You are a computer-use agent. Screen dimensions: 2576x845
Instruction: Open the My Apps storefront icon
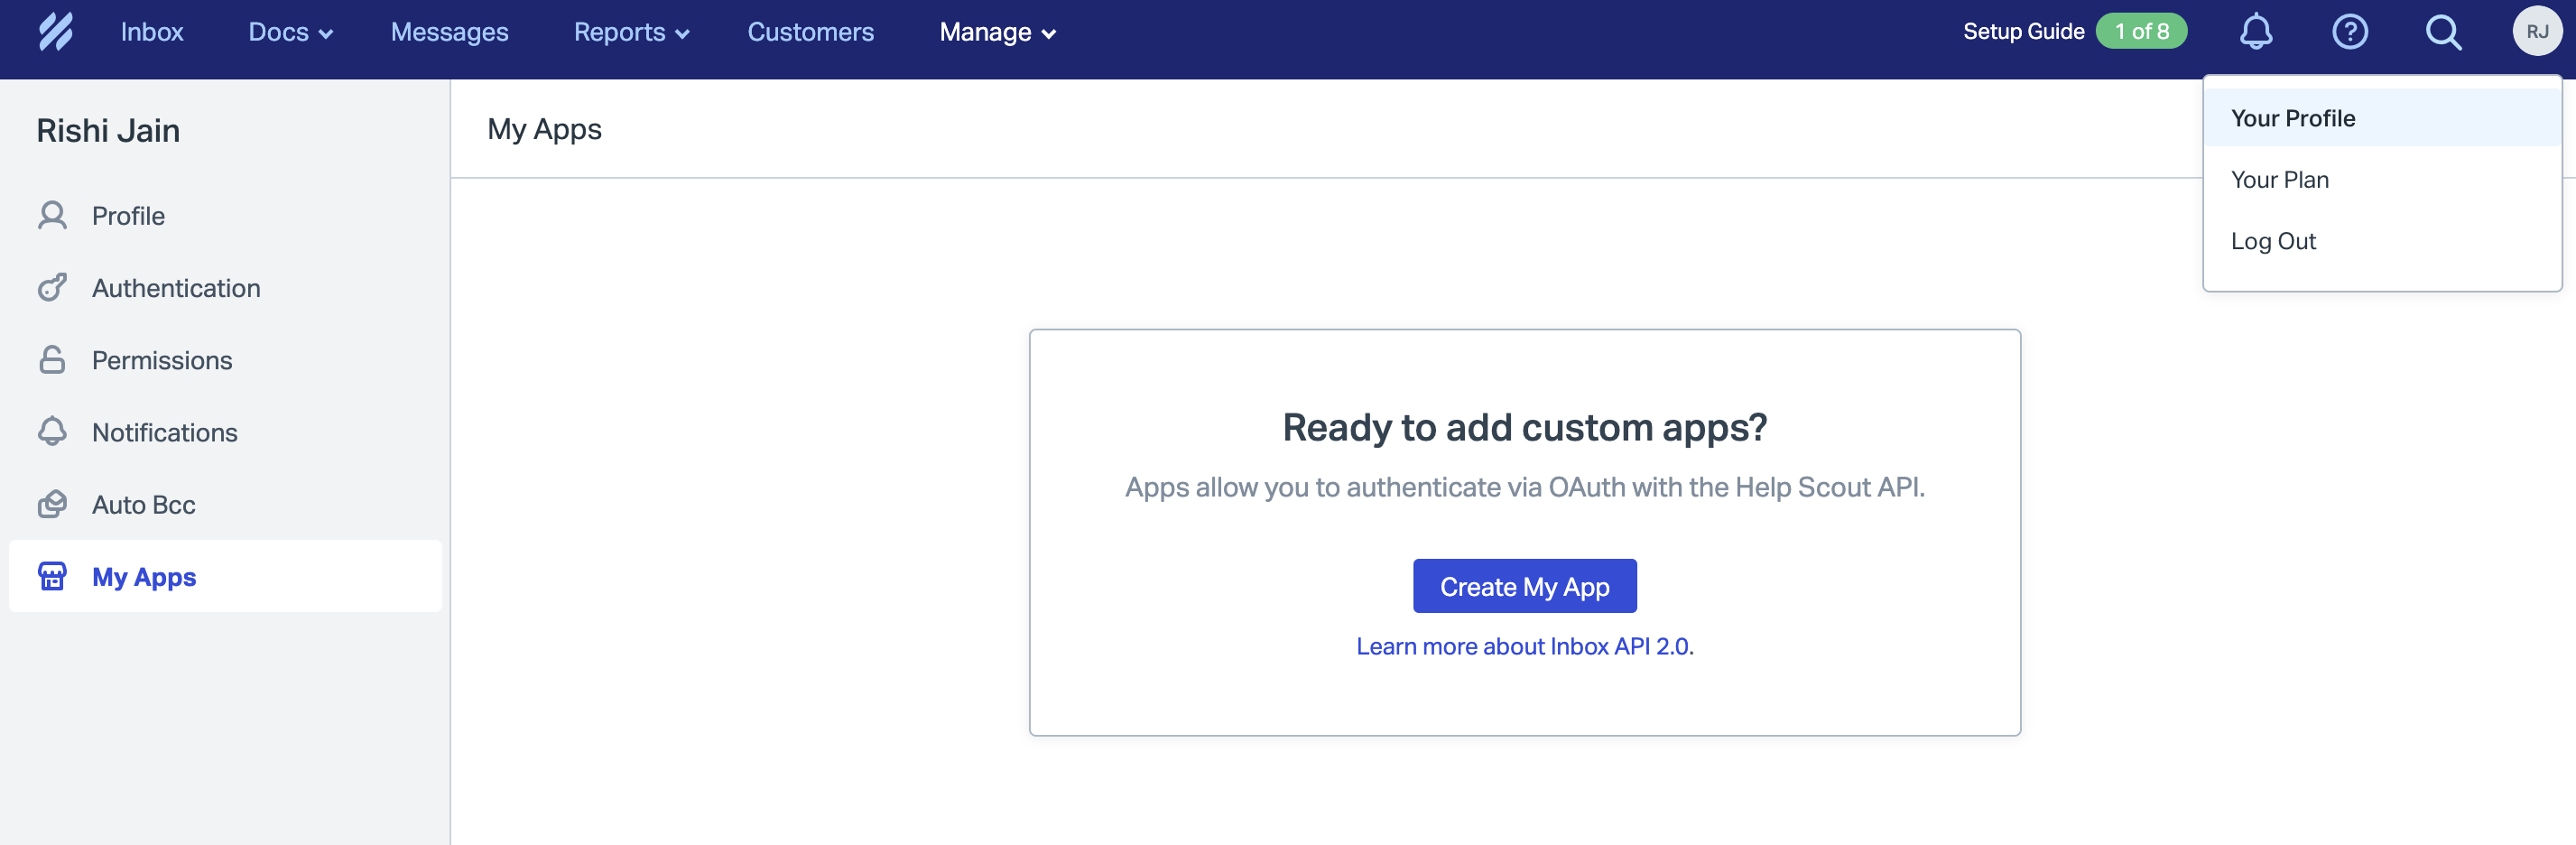52,576
